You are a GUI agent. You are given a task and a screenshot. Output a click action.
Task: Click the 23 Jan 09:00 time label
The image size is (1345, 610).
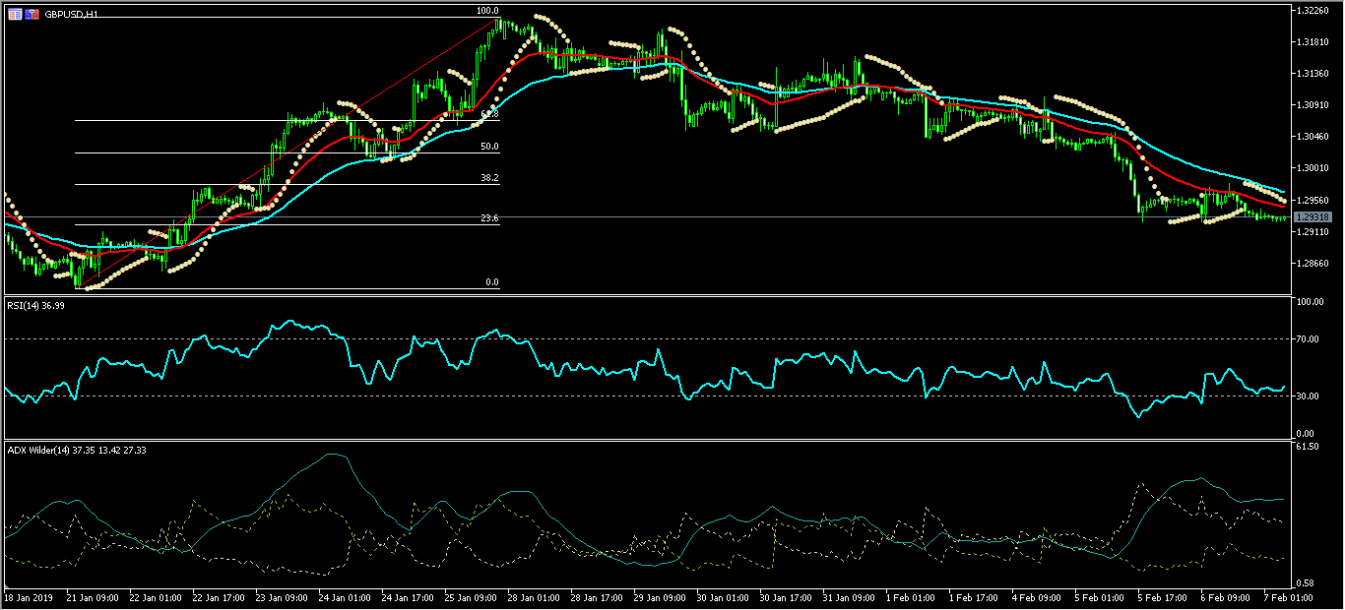(x=282, y=597)
